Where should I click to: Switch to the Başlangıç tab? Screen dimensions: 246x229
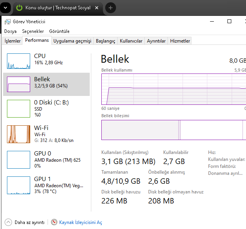[106, 41]
